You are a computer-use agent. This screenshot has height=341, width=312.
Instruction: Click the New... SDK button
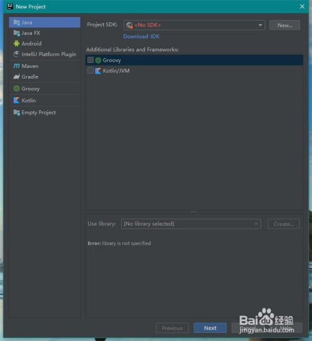tap(285, 25)
